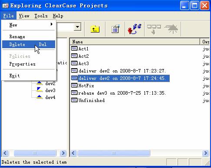Click the Name column header
This screenshot has width=211, height=168.
[135, 42]
